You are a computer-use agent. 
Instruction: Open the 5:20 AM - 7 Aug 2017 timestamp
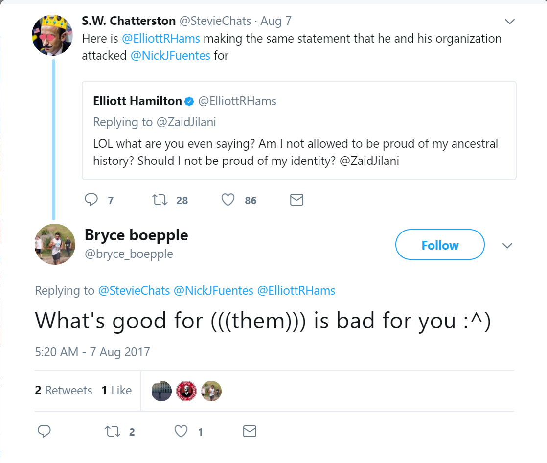[92, 352]
